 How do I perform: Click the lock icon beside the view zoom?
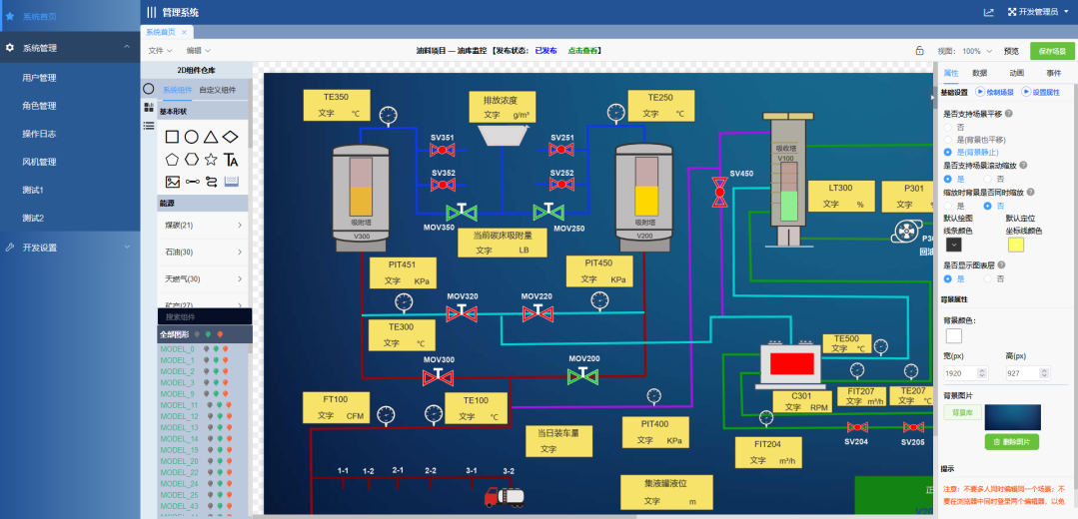pos(919,50)
